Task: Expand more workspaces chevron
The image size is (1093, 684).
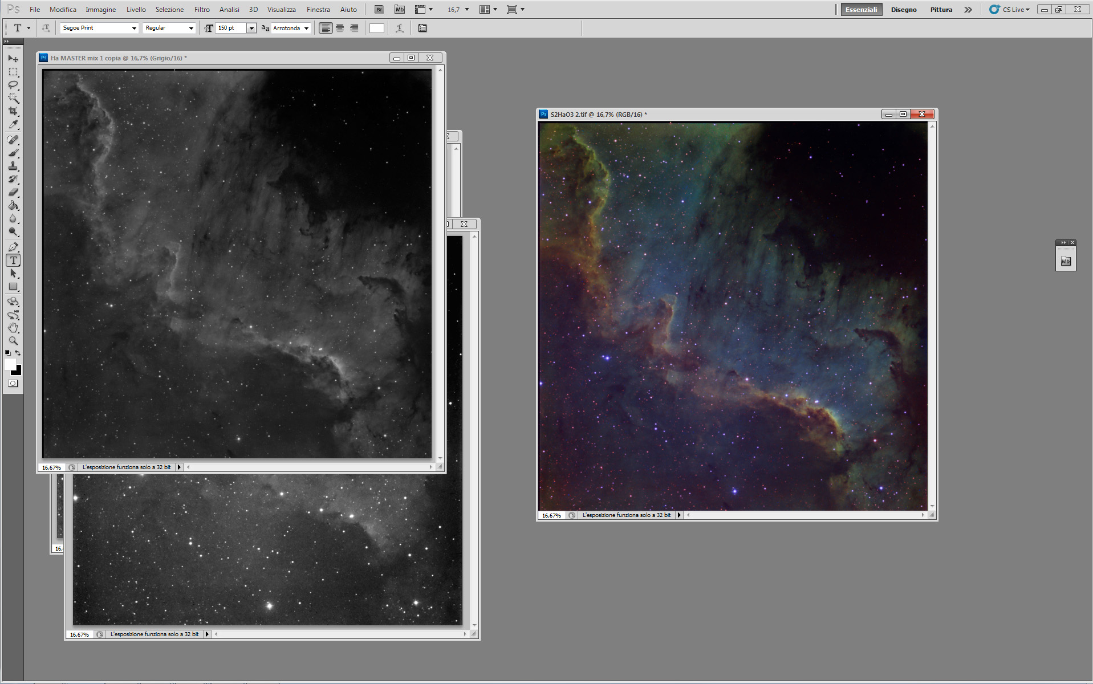Action: tap(968, 10)
